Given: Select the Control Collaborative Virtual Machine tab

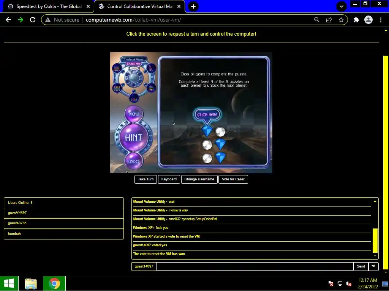Looking at the screenshot, I should pos(140,6).
